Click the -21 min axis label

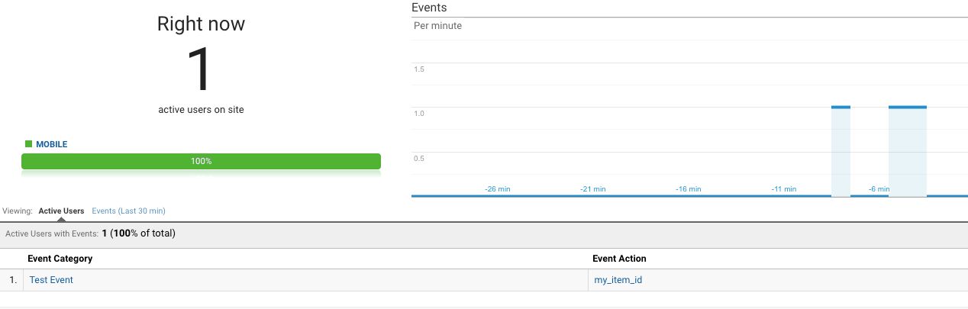coord(593,188)
